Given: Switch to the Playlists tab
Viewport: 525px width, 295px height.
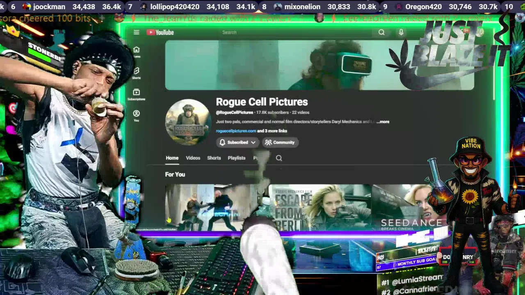Looking at the screenshot, I should 237,158.
